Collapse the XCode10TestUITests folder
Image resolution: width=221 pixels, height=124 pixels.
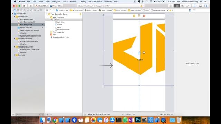(x=15, y=47)
